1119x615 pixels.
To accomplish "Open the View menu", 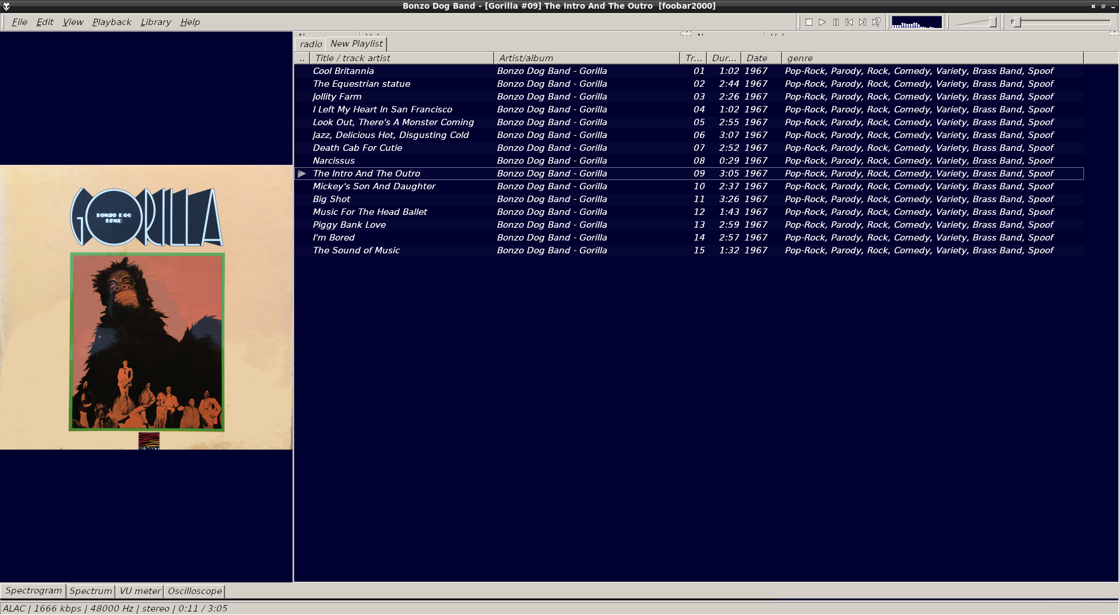I will [73, 22].
